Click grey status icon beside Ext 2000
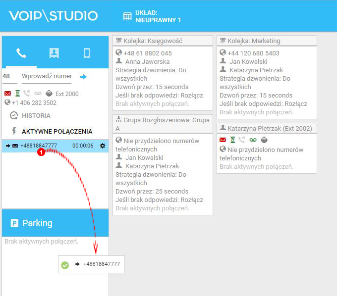The image size is (337, 296). [x=49, y=94]
